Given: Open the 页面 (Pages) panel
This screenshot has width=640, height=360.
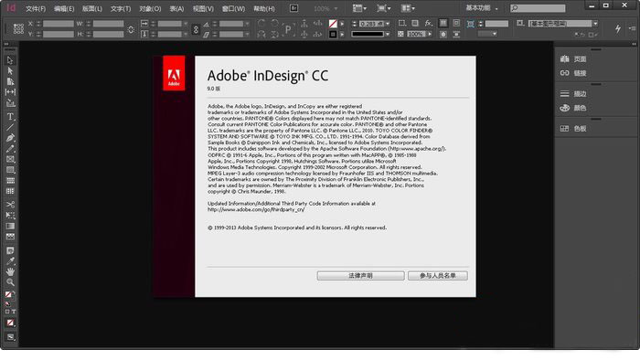Looking at the screenshot, I should pos(573,59).
